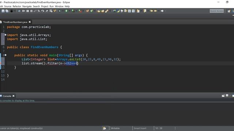
Task: Click the Open Type folder icon
Action: 99,11
